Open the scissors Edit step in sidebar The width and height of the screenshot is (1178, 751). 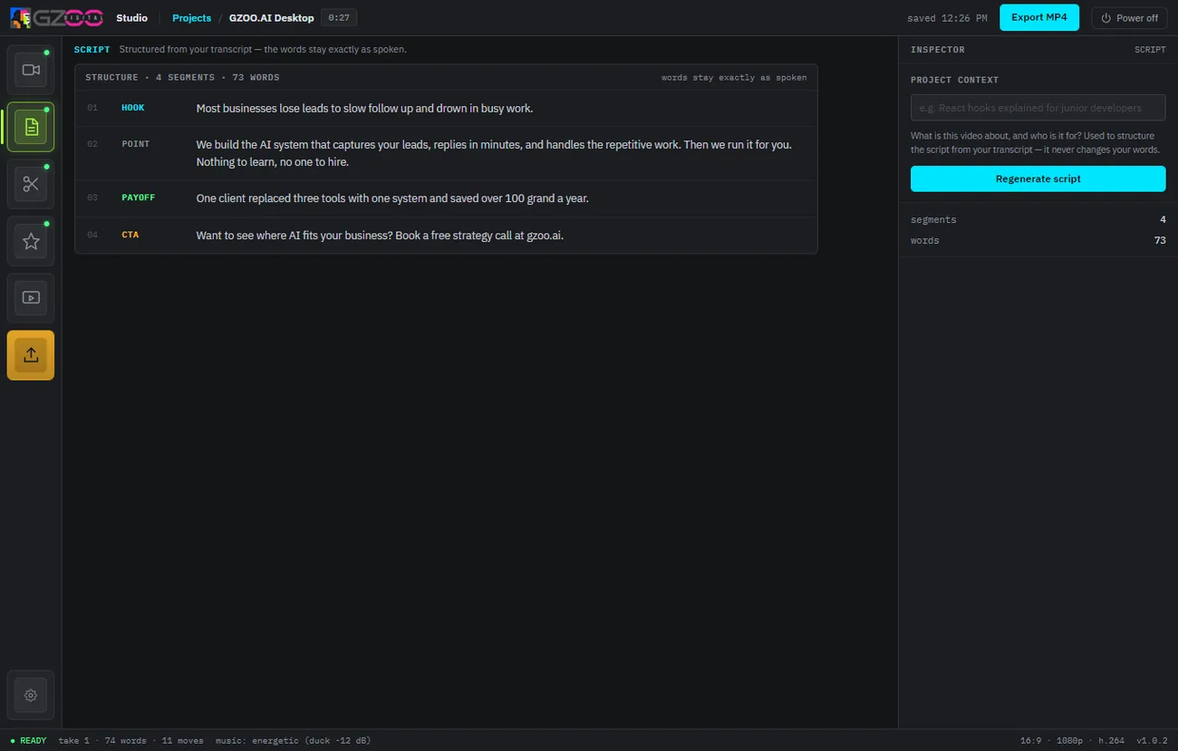31,184
